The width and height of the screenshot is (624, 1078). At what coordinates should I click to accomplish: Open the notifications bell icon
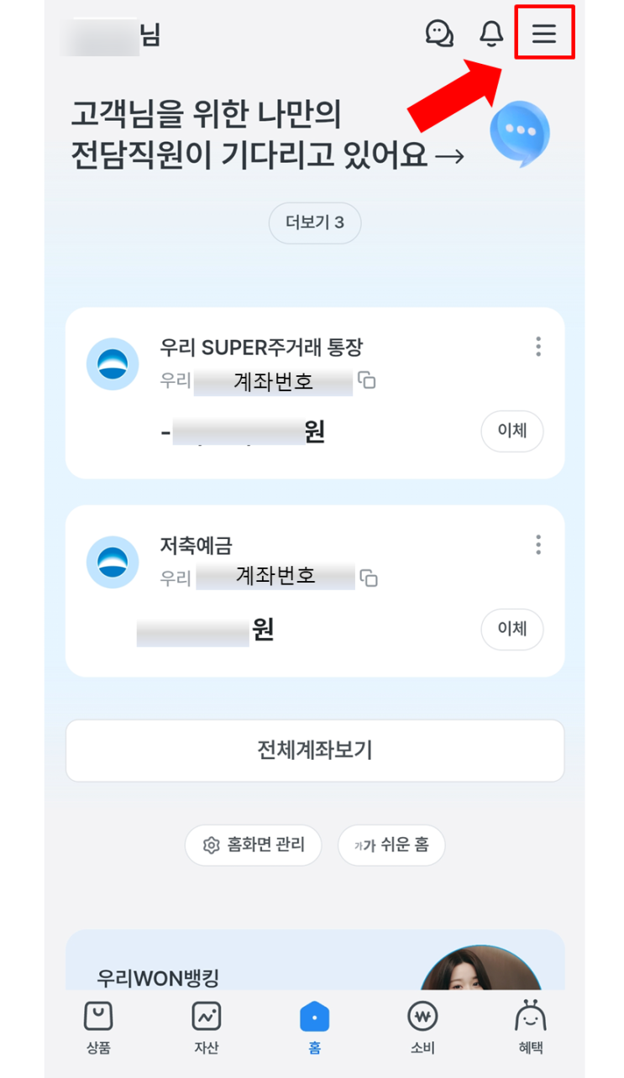[x=491, y=34]
